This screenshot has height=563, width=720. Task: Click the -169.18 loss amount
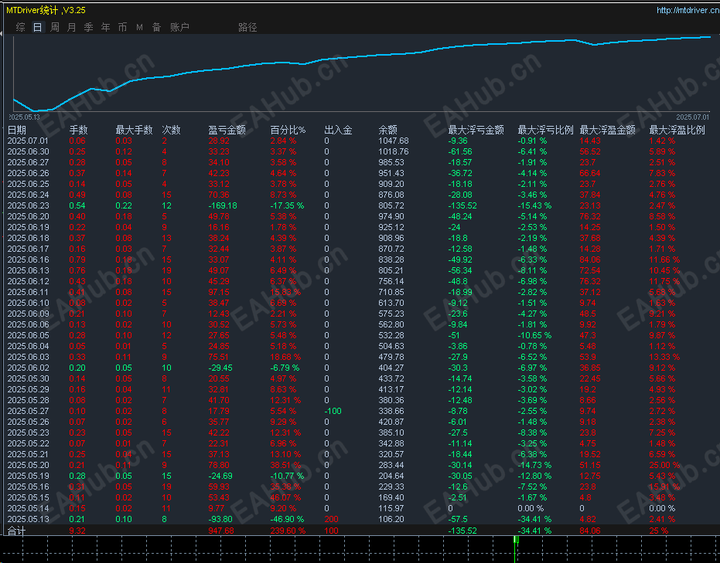click(x=223, y=206)
